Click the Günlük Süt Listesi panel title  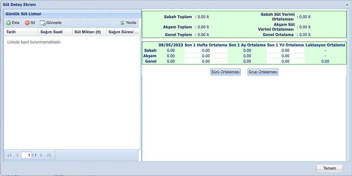(24, 14)
